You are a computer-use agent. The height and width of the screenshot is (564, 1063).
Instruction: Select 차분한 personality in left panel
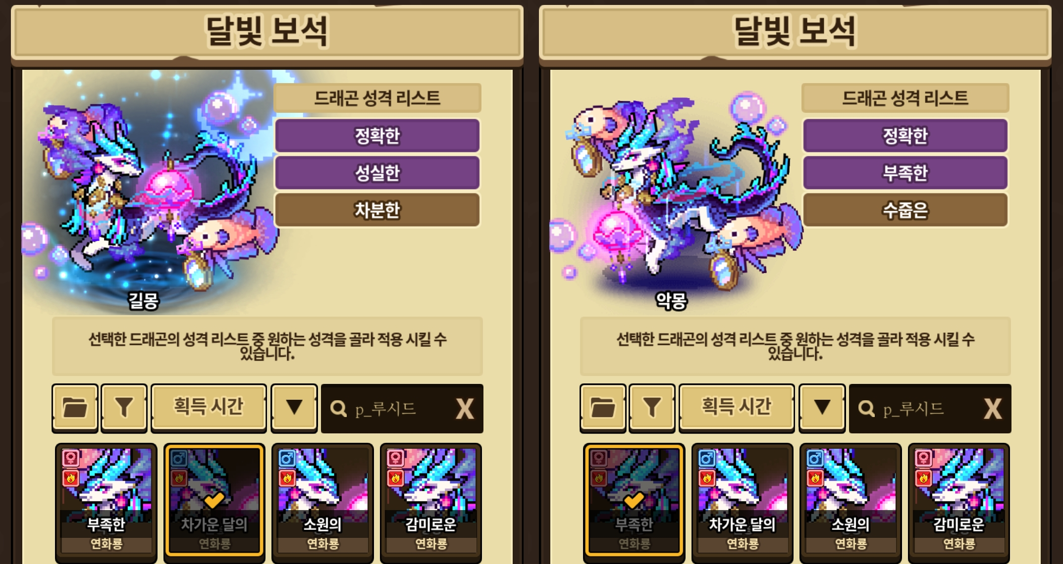tap(377, 210)
